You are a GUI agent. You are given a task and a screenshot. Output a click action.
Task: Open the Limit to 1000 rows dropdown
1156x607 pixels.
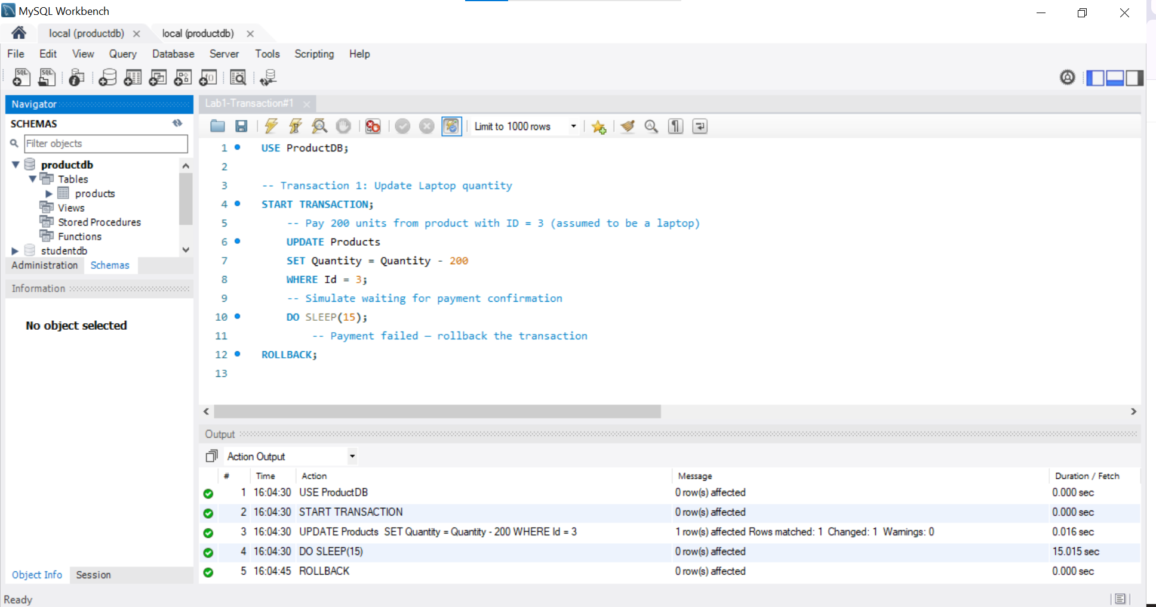click(525, 126)
